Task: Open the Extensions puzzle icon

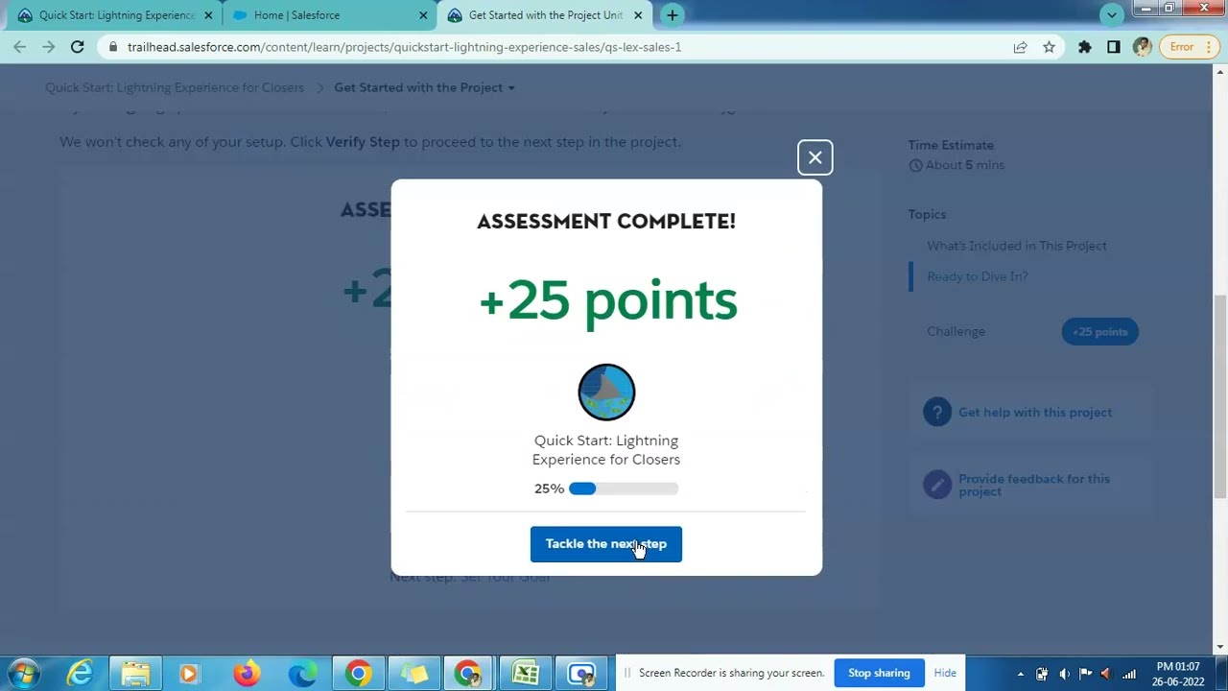Action: click(x=1085, y=47)
